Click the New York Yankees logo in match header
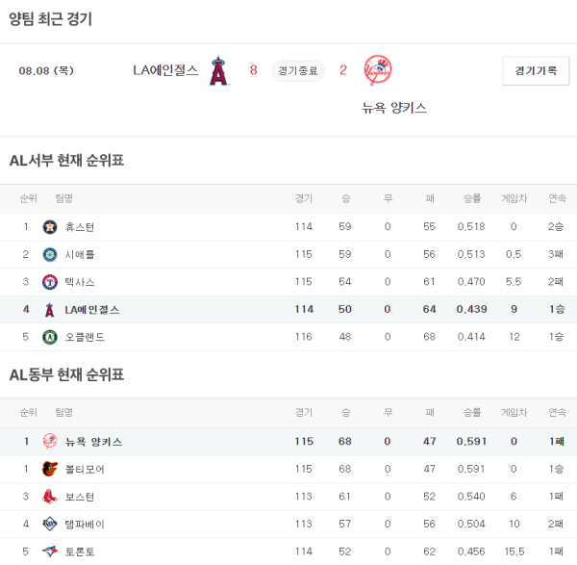577x565 pixels. (x=378, y=70)
